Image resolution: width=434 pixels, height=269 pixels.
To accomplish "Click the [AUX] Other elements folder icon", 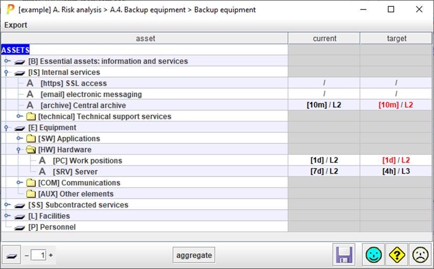I will 31,194.
